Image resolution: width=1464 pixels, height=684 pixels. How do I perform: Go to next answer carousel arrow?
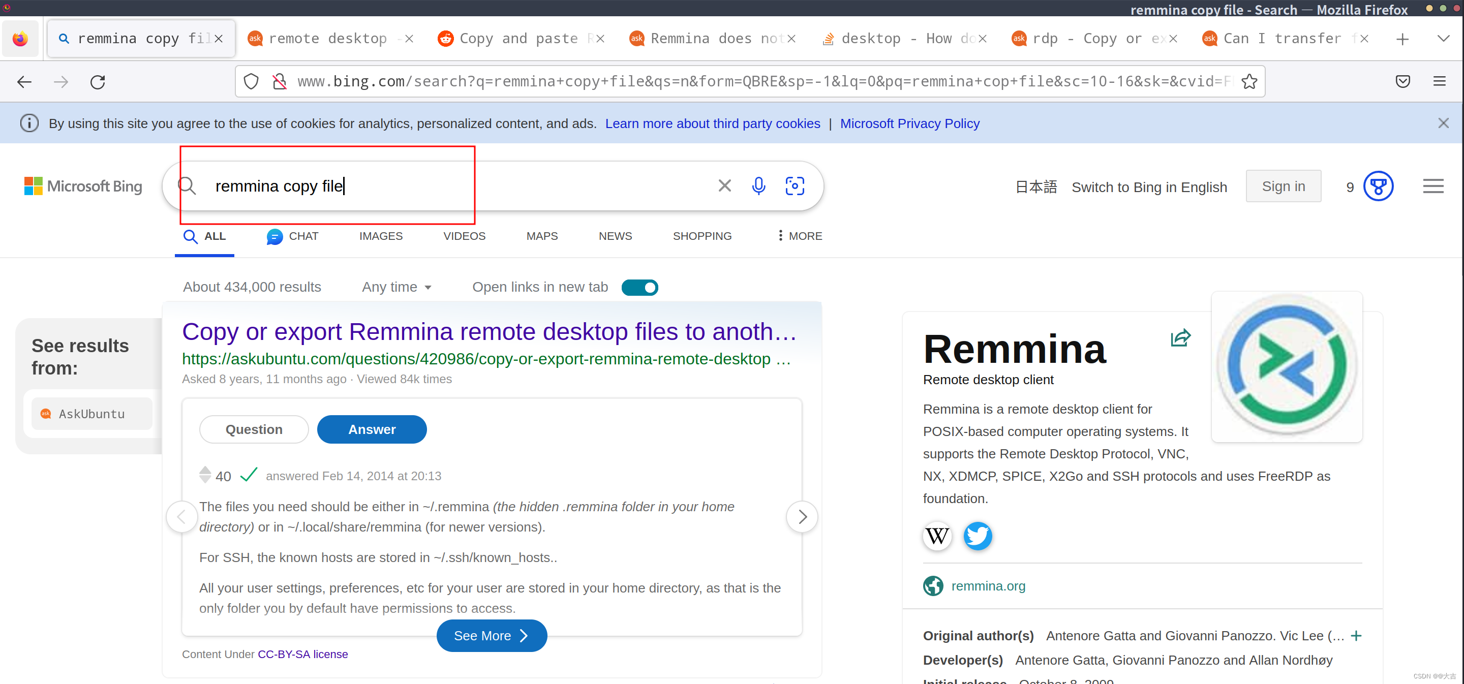pos(802,516)
